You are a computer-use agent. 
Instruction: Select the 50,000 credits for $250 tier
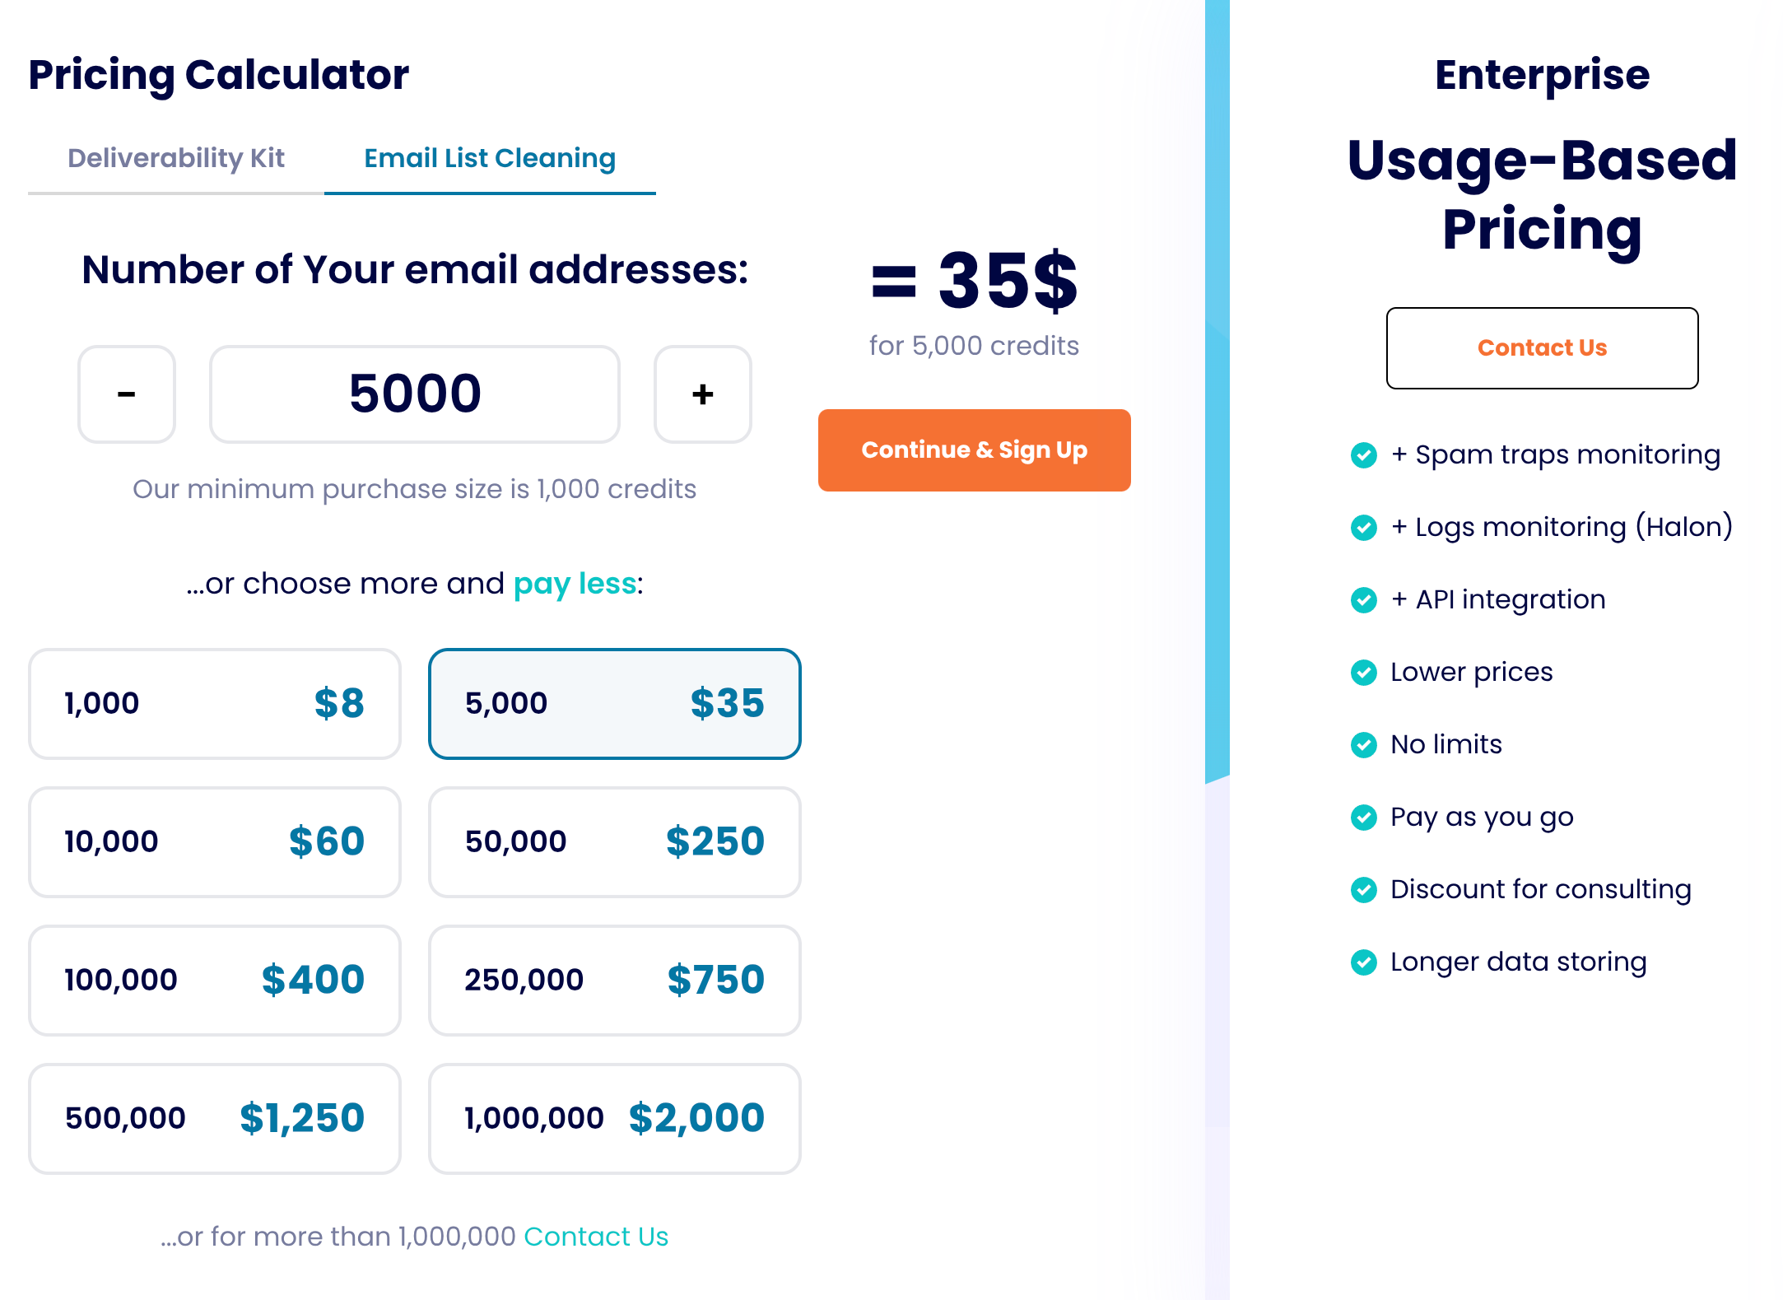615,842
